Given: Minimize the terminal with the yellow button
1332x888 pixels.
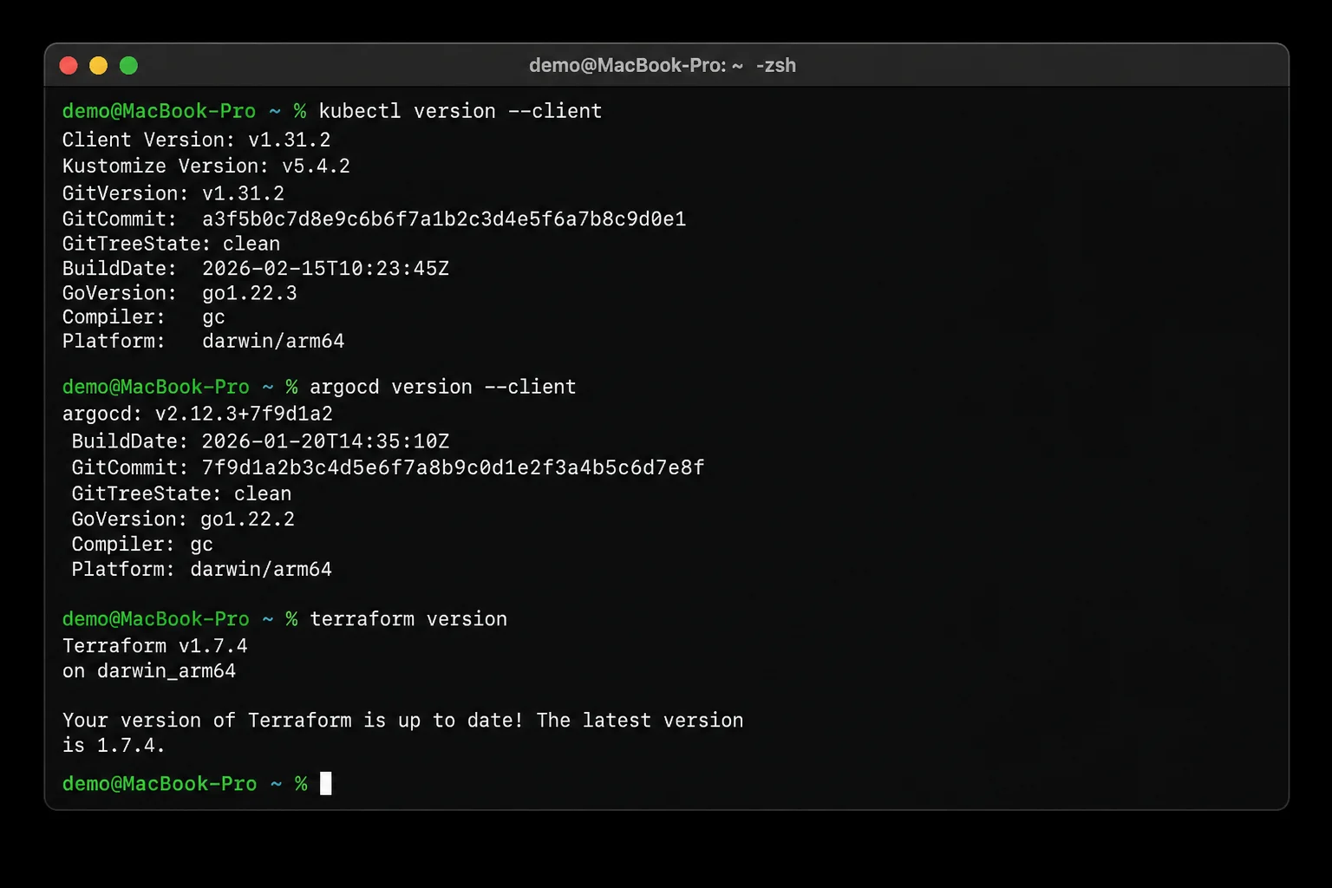Looking at the screenshot, I should 98,66.
